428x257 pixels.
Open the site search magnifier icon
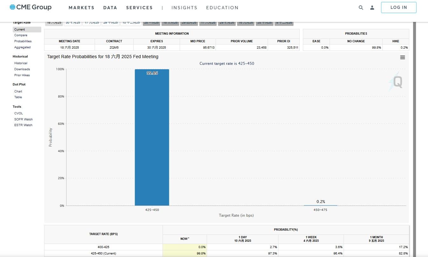tap(361, 8)
